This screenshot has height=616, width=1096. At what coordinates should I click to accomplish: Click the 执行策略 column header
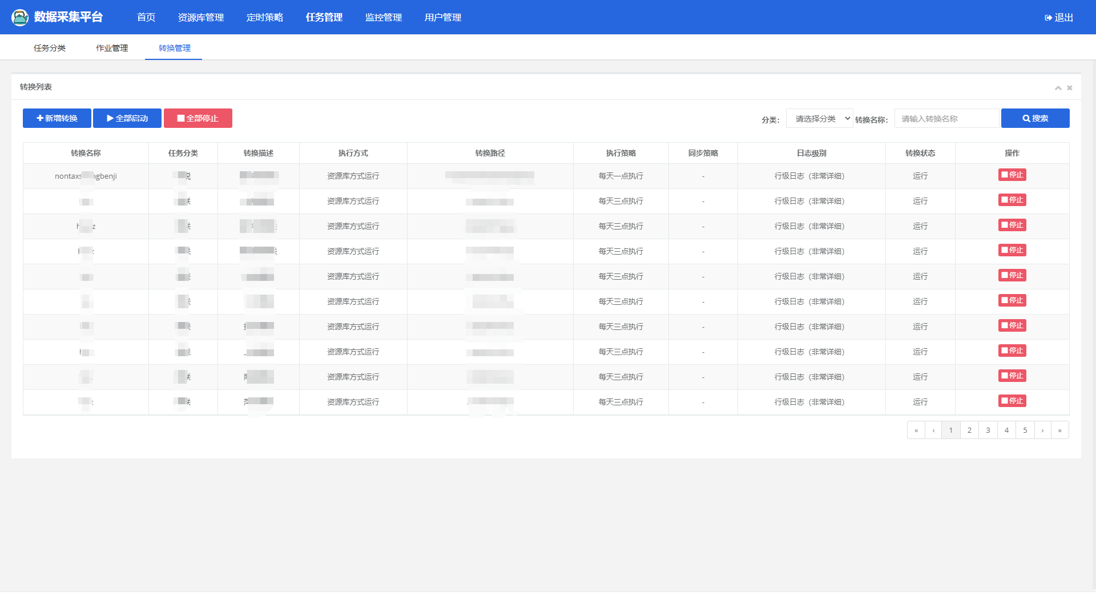click(621, 153)
